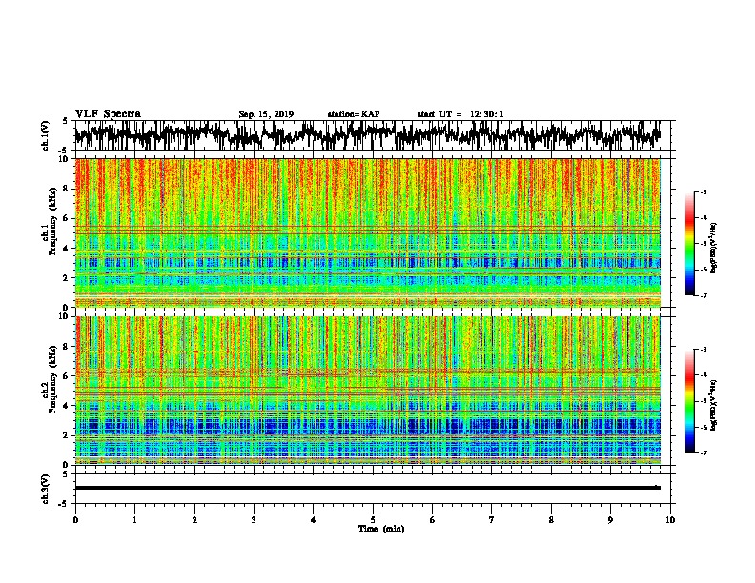Click upper colorbar tick label '-7'
Screen dimensions: 755x583
pyautogui.click(x=703, y=295)
